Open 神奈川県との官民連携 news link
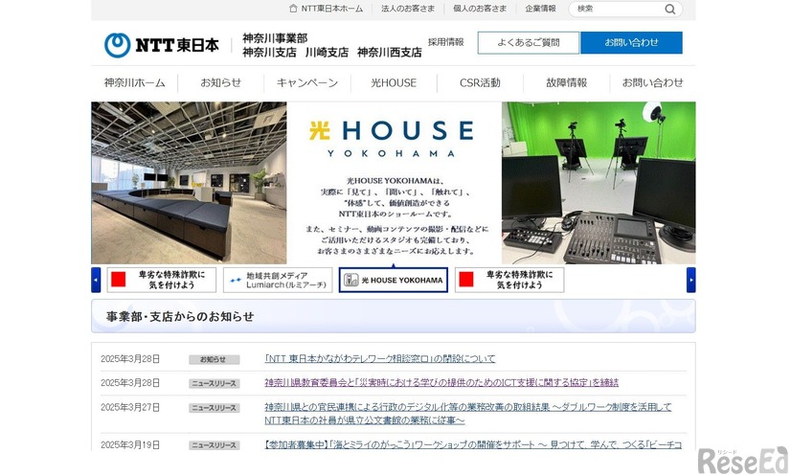 click(x=468, y=414)
